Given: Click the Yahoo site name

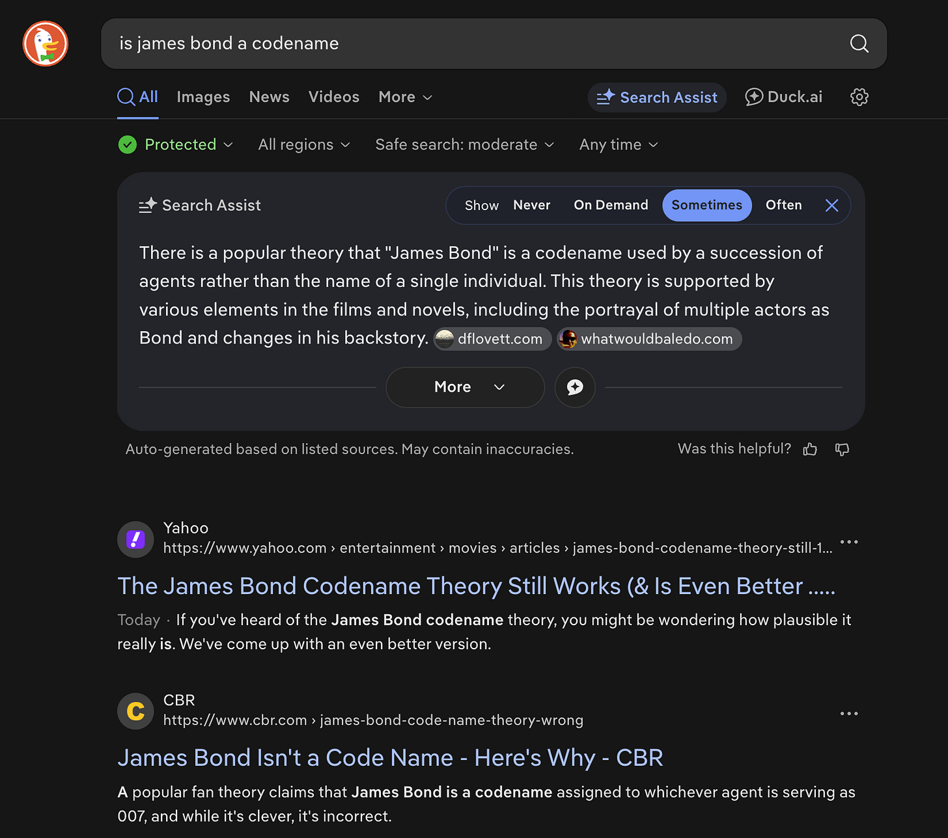Looking at the screenshot, I should tap(186, 528).
